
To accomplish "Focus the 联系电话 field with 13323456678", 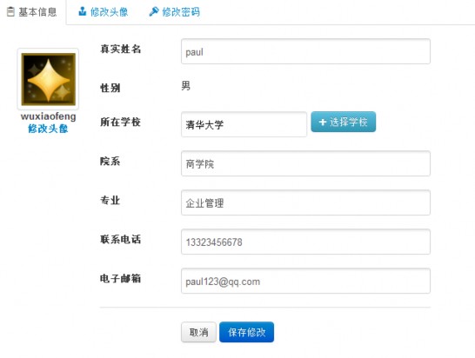I will click(305, 242).
